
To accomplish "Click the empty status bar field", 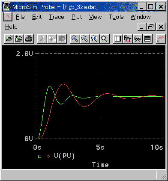I will pos(79,175).
